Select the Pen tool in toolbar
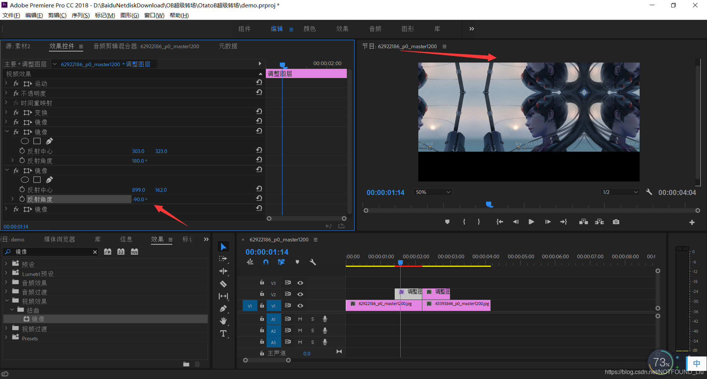The width and height of the screenshot is (707, 379). click(223, 309)
